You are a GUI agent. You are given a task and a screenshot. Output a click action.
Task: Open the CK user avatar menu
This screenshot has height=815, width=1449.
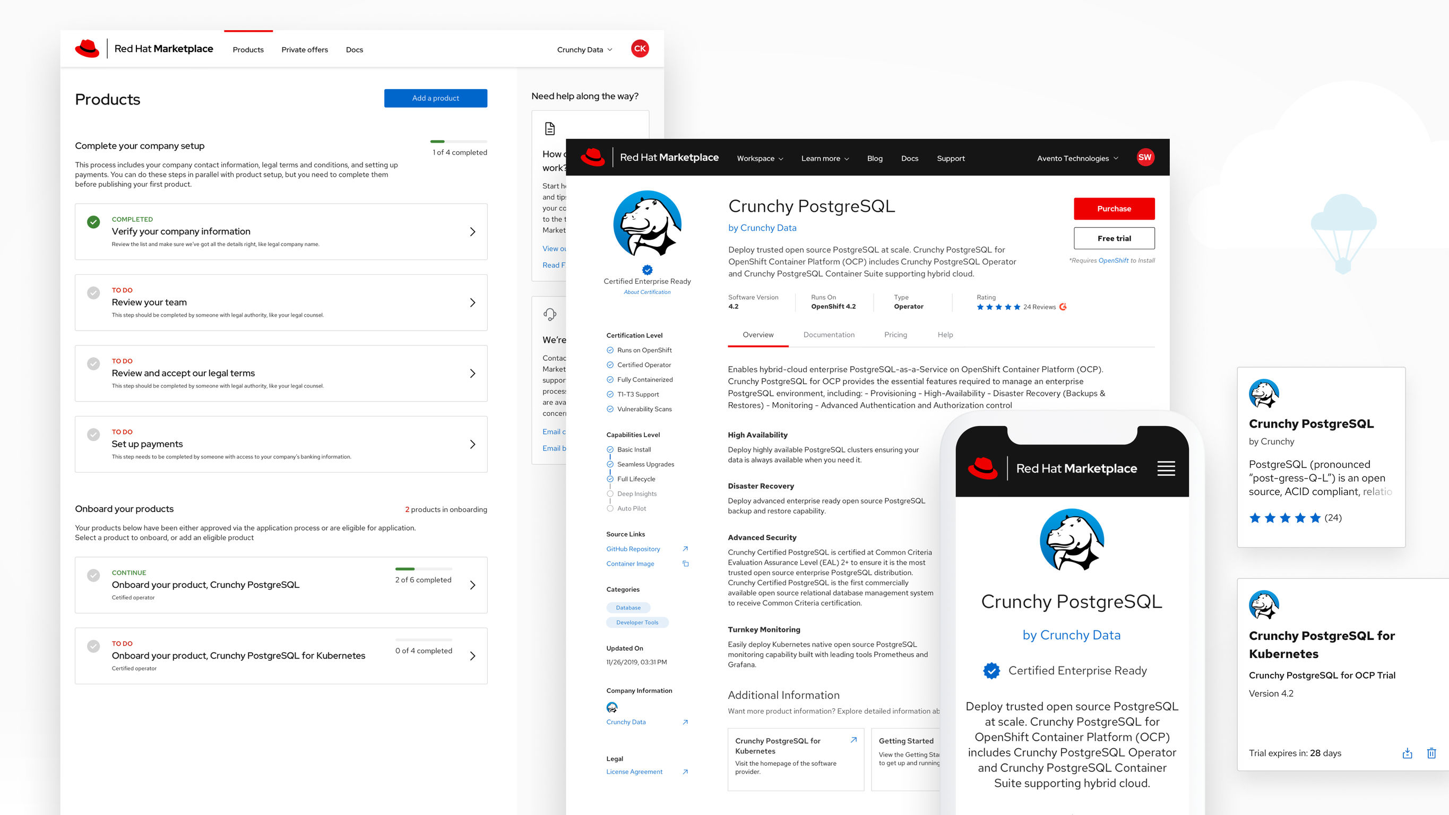(639, 48)
